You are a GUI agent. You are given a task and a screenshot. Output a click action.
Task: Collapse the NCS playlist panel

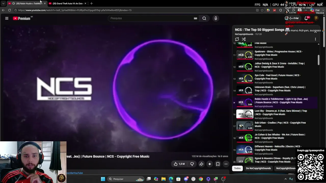point(315,32)
